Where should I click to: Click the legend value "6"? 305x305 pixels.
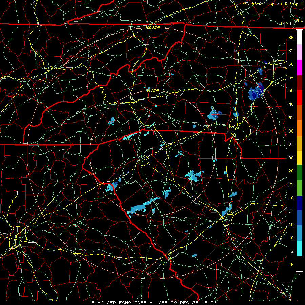(292, 238)
